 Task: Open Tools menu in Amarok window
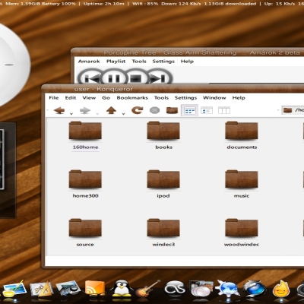139,62
